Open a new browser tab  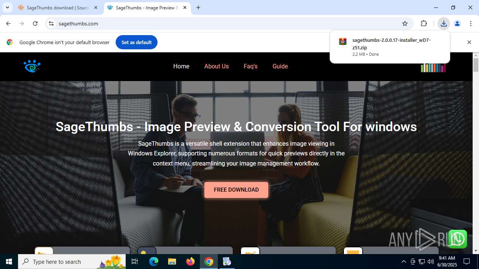198,7
